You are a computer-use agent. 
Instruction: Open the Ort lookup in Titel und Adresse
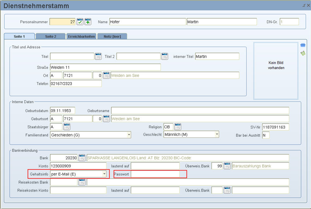point(106,75)
